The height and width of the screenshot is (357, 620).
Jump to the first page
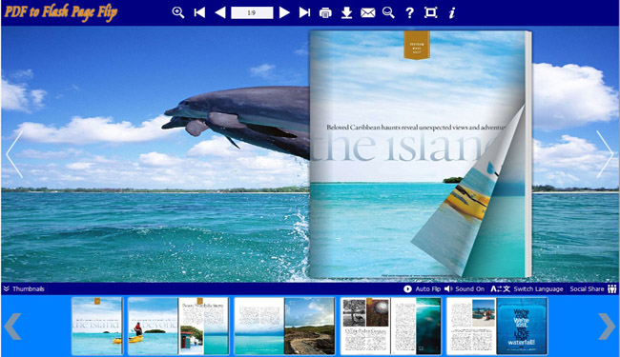point(199,12)
